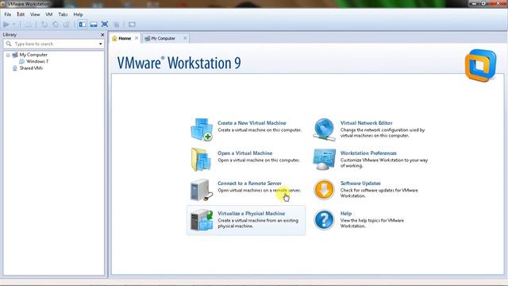508x286 pixels.
Task: Click the Workstation Preferences link
Action: tap(368, 153)
